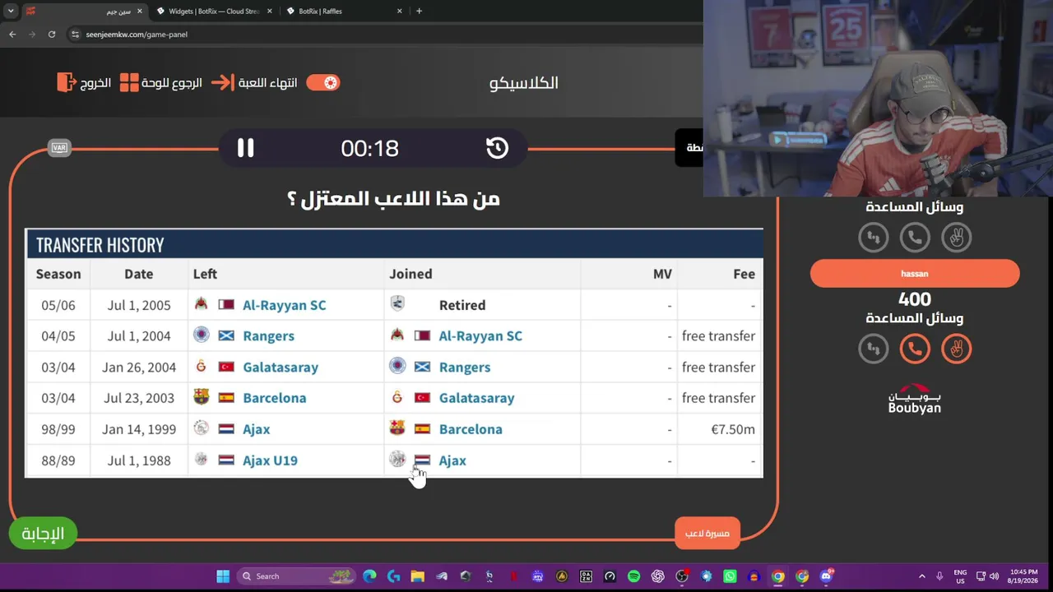This screenshot has width=1053, height=592.
Task: Pause the question countdown timer
Action: point(245,148)
